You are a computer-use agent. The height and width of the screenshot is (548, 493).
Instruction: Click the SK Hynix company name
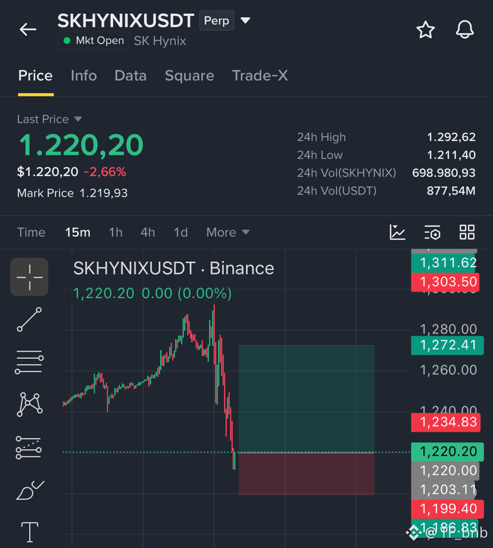point(160,41)
